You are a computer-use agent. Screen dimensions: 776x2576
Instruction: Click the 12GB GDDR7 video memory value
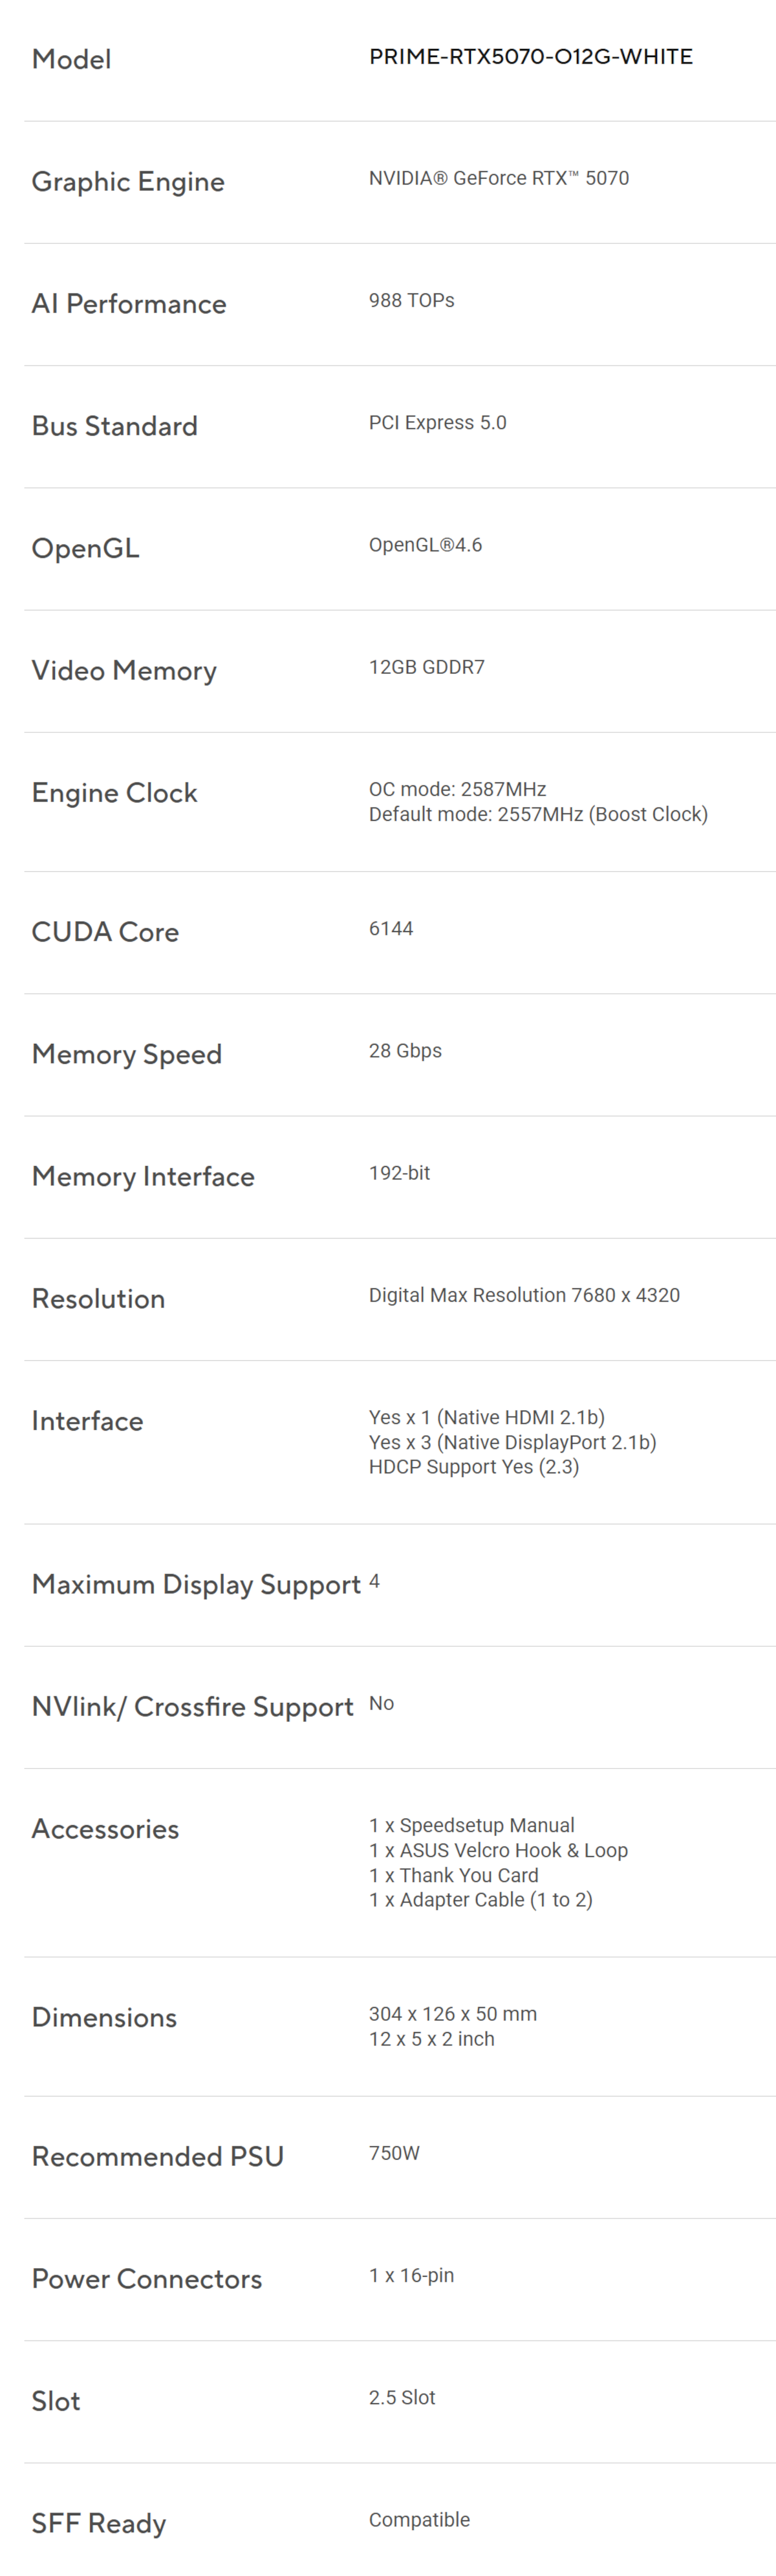[x=426, y=667]
